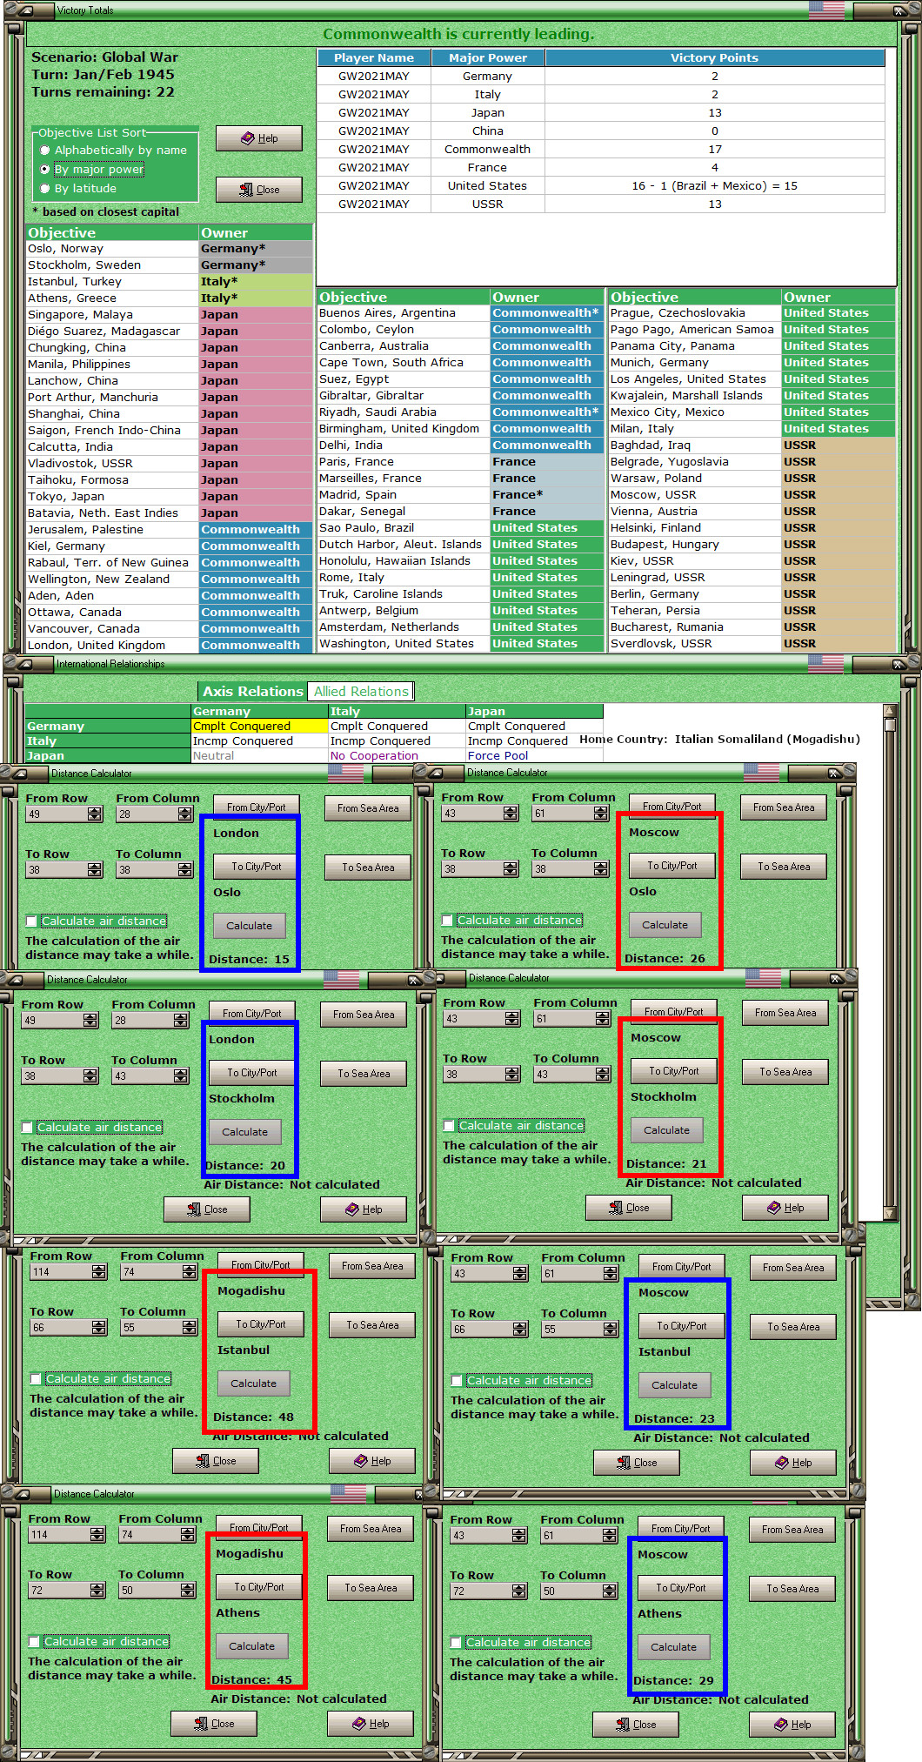Screen dimensions: 922x1762
Task: Click Calculate in the Moscow-to-Athens calculator
Action: point(673,1647)
